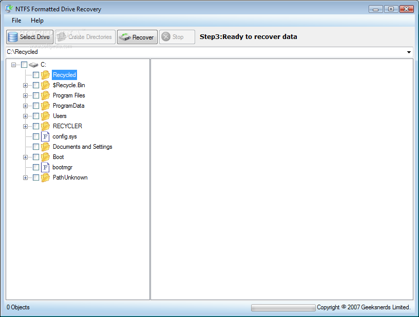
Task: Click the $Recycle.Bin folder icon
Action: [x=45, y=85]
